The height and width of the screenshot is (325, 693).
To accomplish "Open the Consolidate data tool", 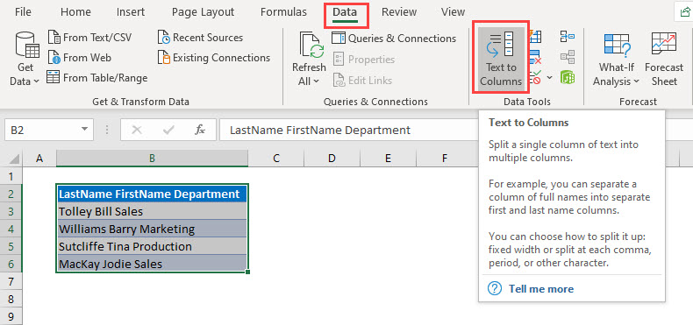I will point(567,36).
